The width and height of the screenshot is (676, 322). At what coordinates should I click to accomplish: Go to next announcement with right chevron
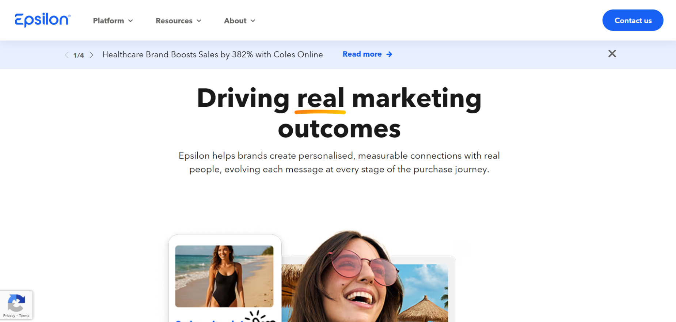tap(91, 55)
